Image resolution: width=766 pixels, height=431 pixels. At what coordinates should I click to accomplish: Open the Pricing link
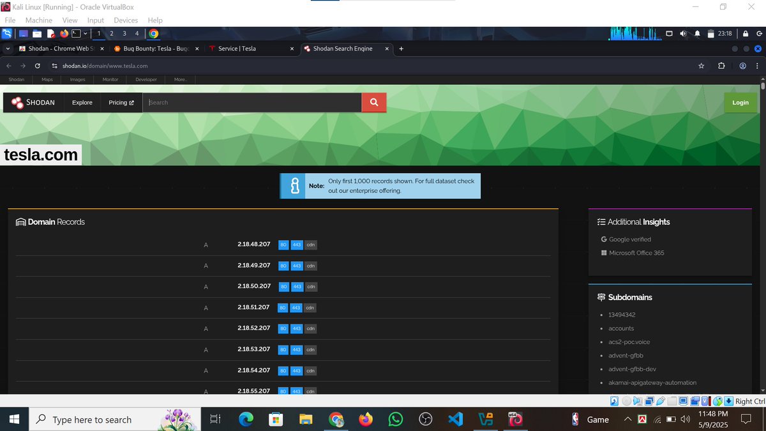tap(121, 102)
